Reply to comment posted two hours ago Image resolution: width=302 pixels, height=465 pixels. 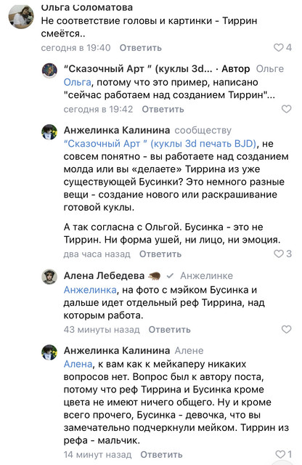(160, 254)
